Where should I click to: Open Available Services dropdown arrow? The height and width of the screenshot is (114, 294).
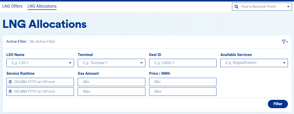coord(284,63)
